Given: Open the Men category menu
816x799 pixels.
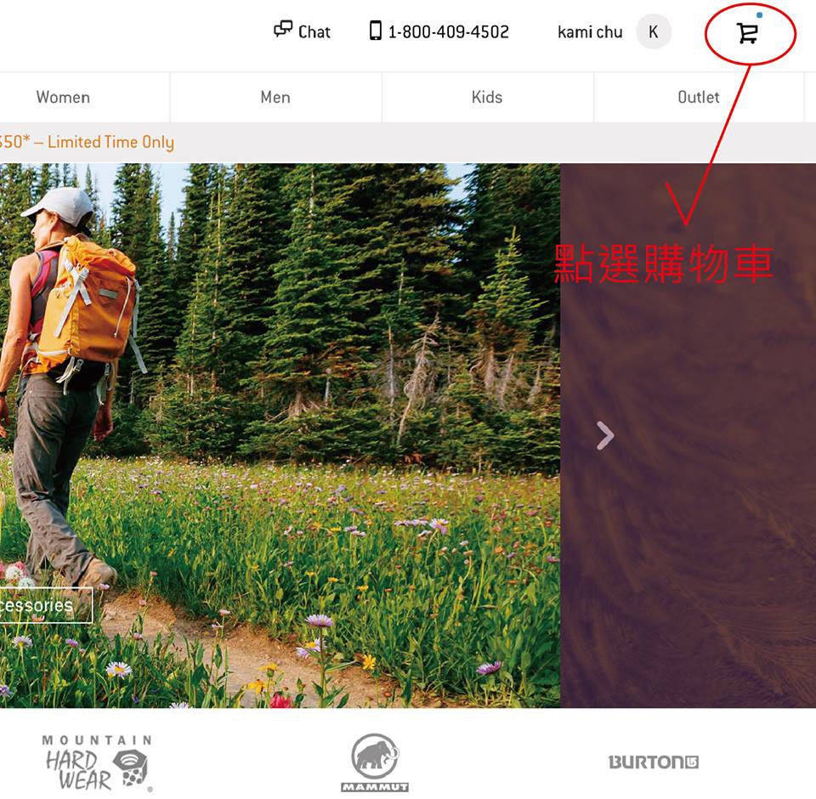Looking at the screenshot, I should [275, 98].
